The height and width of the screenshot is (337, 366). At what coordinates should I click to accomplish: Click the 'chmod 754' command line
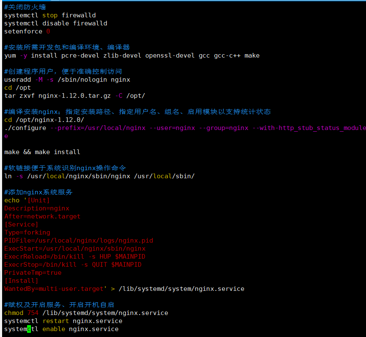click(86, 313)
